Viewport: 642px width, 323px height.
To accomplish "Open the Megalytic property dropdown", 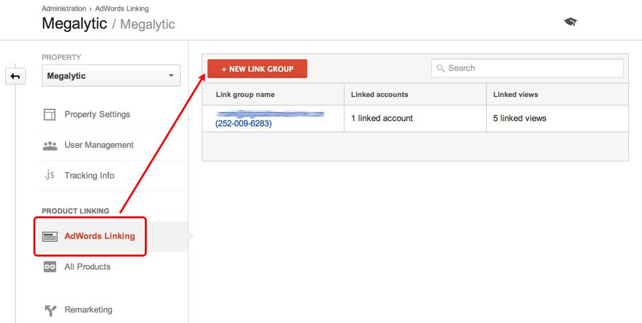I will [x=111, y=76].
